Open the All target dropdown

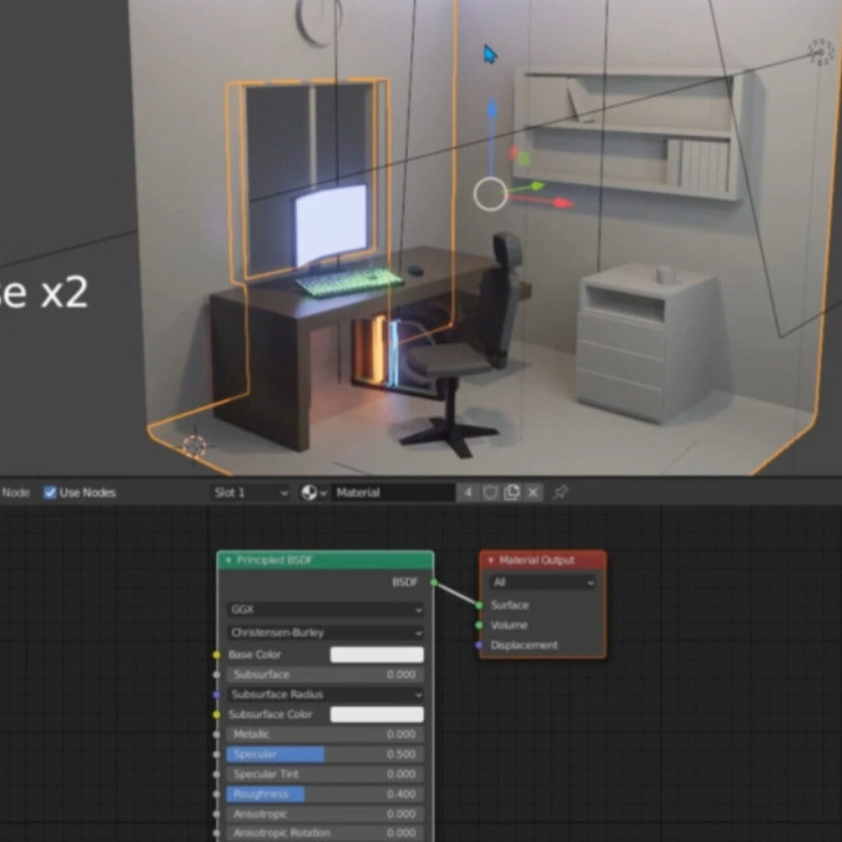pyautogui.click(x=542, y=582)
